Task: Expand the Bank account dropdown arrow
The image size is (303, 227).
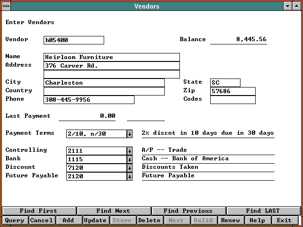Action: point(129,159)
